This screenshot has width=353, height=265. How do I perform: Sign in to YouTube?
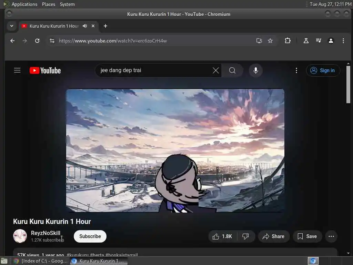(x=323, y=70)
